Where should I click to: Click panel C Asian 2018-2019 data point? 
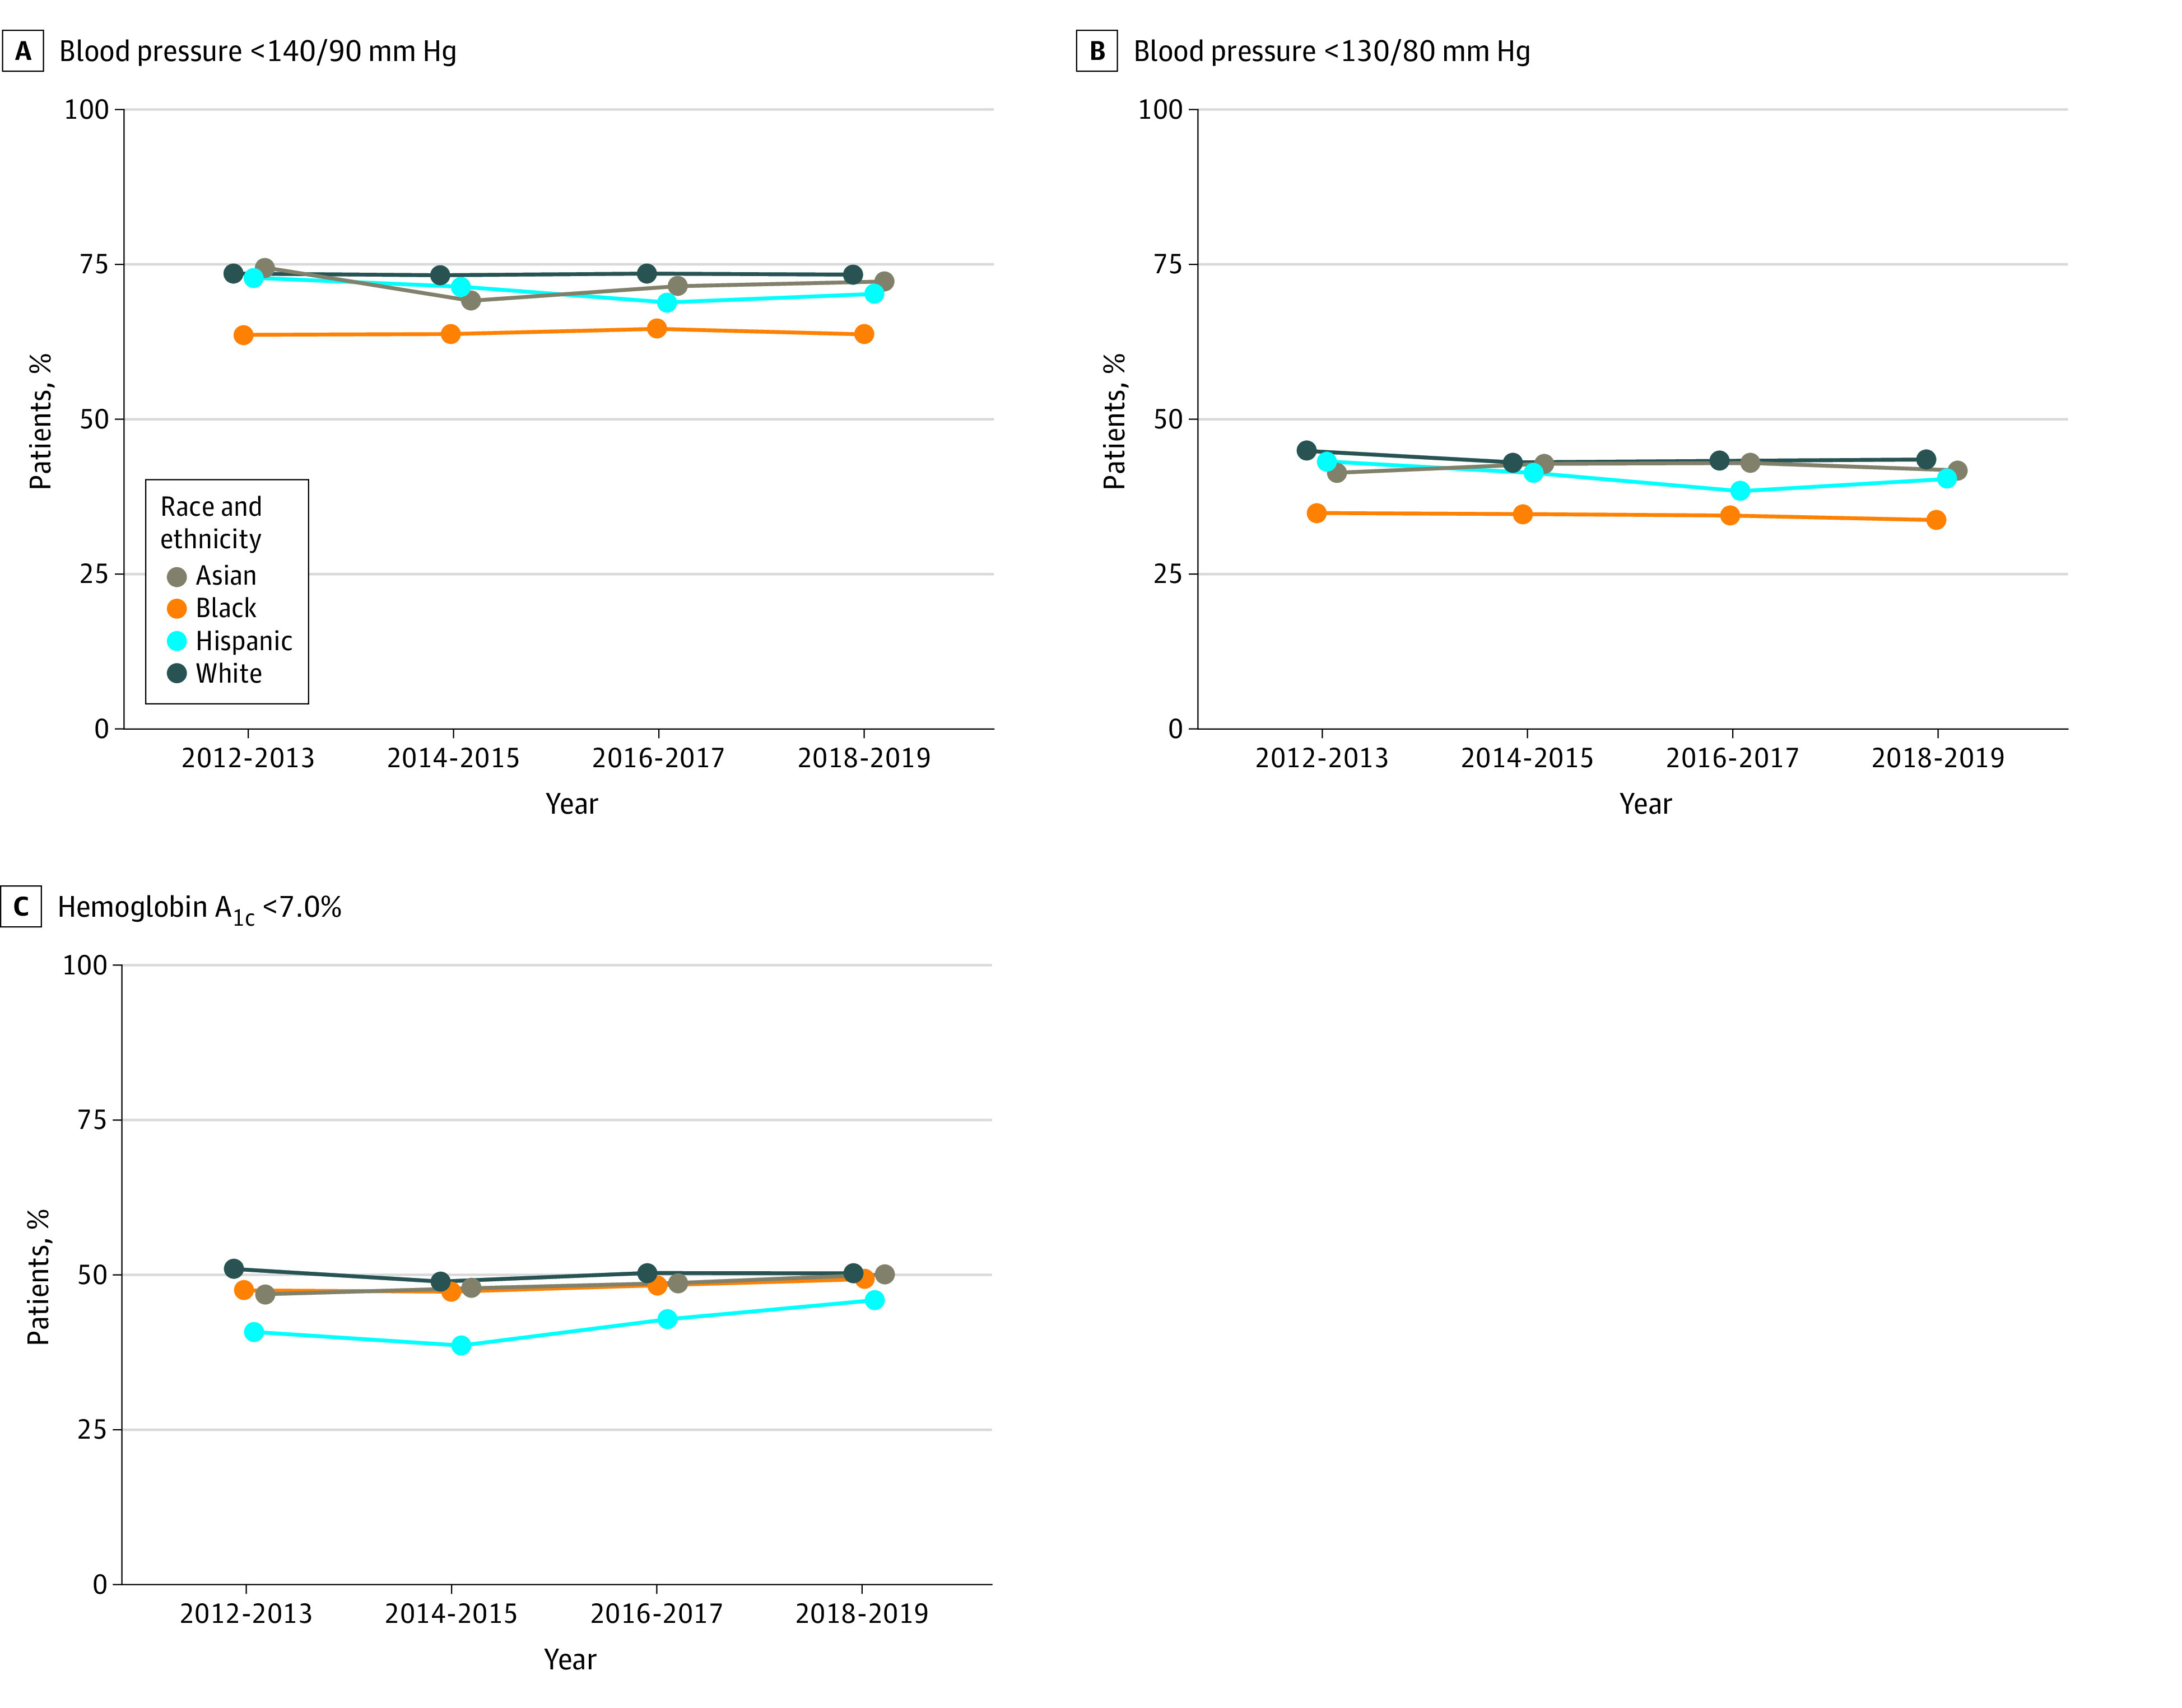pyautogui.click(x=885, y=1275)
